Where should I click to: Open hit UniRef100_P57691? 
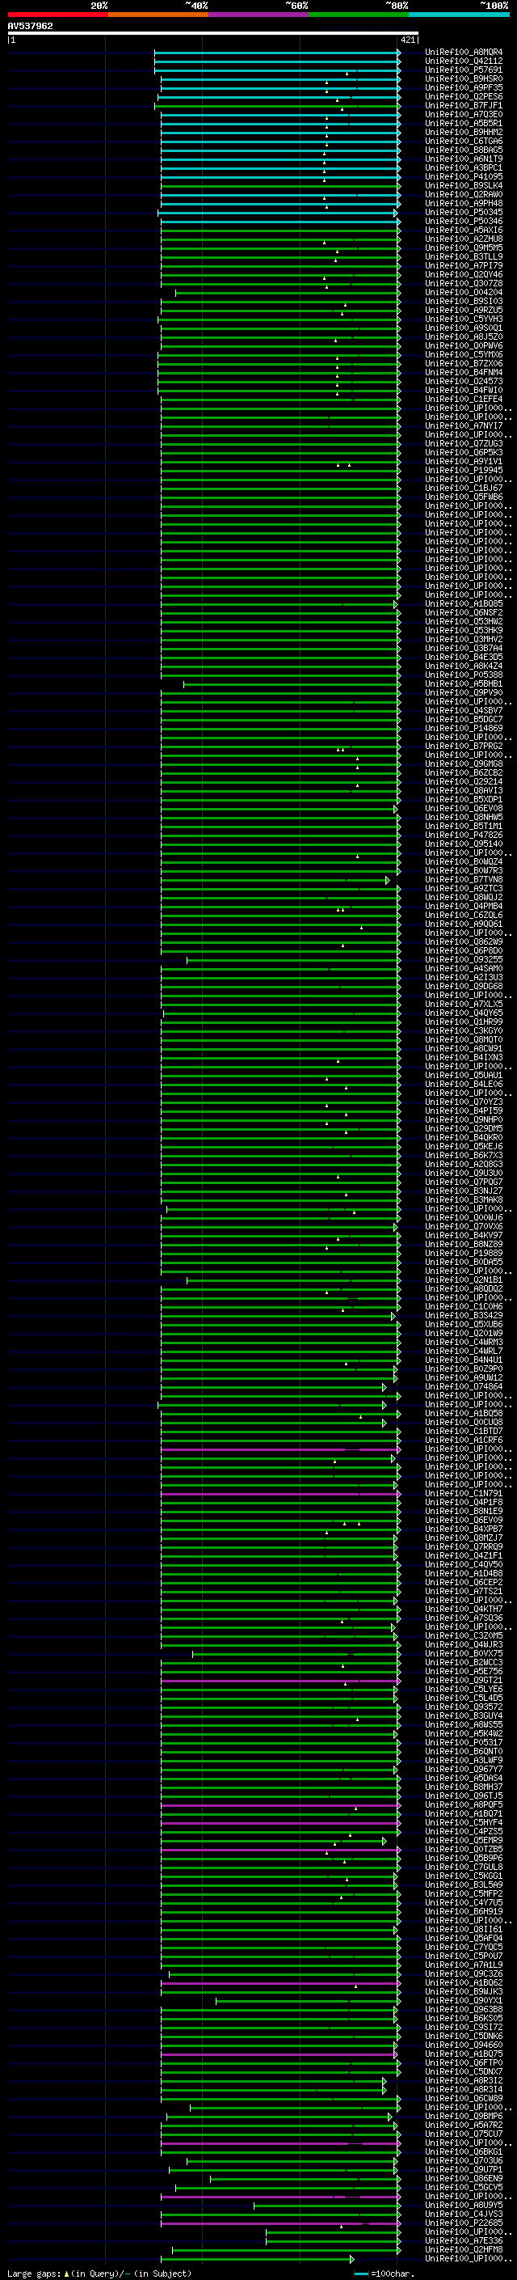coord(464,70)
